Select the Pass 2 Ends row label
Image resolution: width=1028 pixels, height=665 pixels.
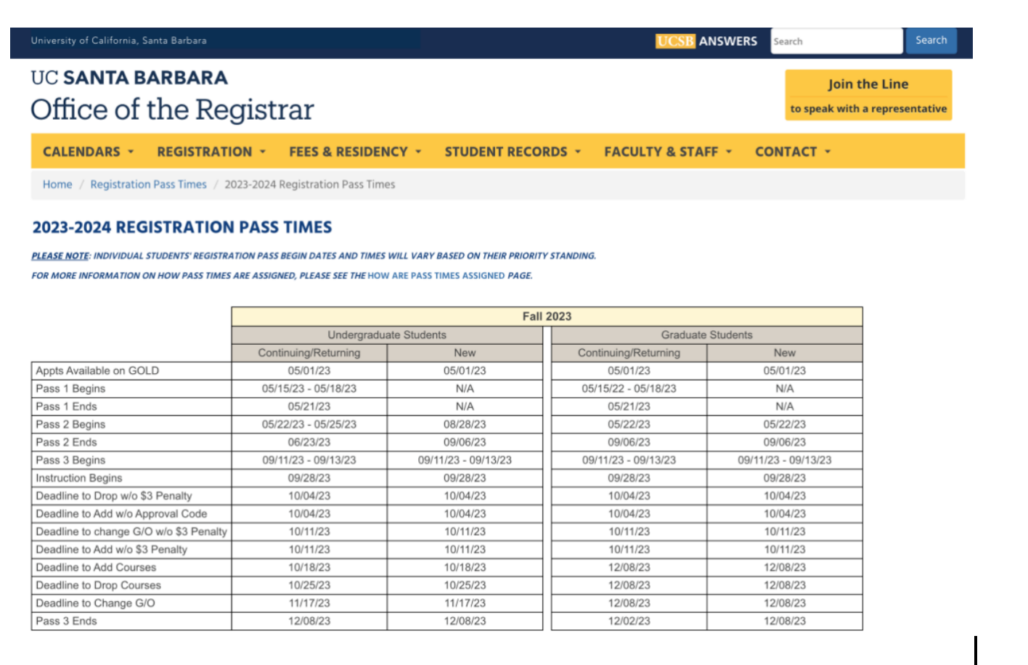[66, 442]
